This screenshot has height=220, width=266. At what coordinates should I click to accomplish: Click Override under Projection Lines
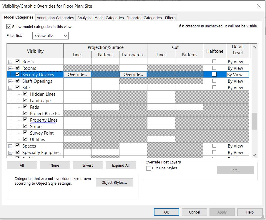[x=77, y=75]
